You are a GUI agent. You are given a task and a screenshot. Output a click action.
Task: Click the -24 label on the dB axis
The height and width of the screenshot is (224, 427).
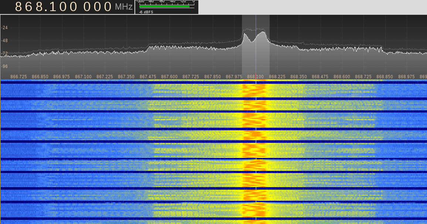[4, 28]
